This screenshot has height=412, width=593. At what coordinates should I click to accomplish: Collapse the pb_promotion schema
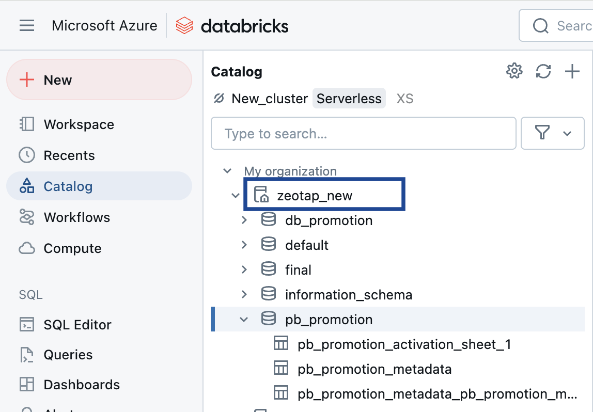(244, 320)
